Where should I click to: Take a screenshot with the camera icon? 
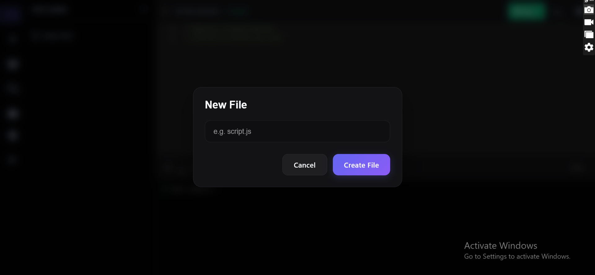point(589,10)
